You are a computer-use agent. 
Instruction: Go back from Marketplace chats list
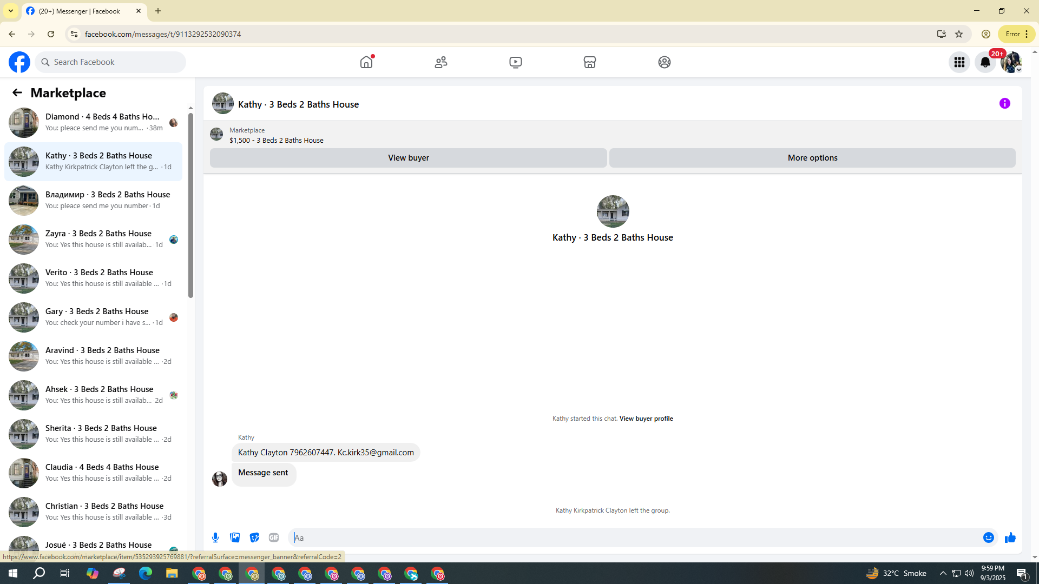coord(17,93)
